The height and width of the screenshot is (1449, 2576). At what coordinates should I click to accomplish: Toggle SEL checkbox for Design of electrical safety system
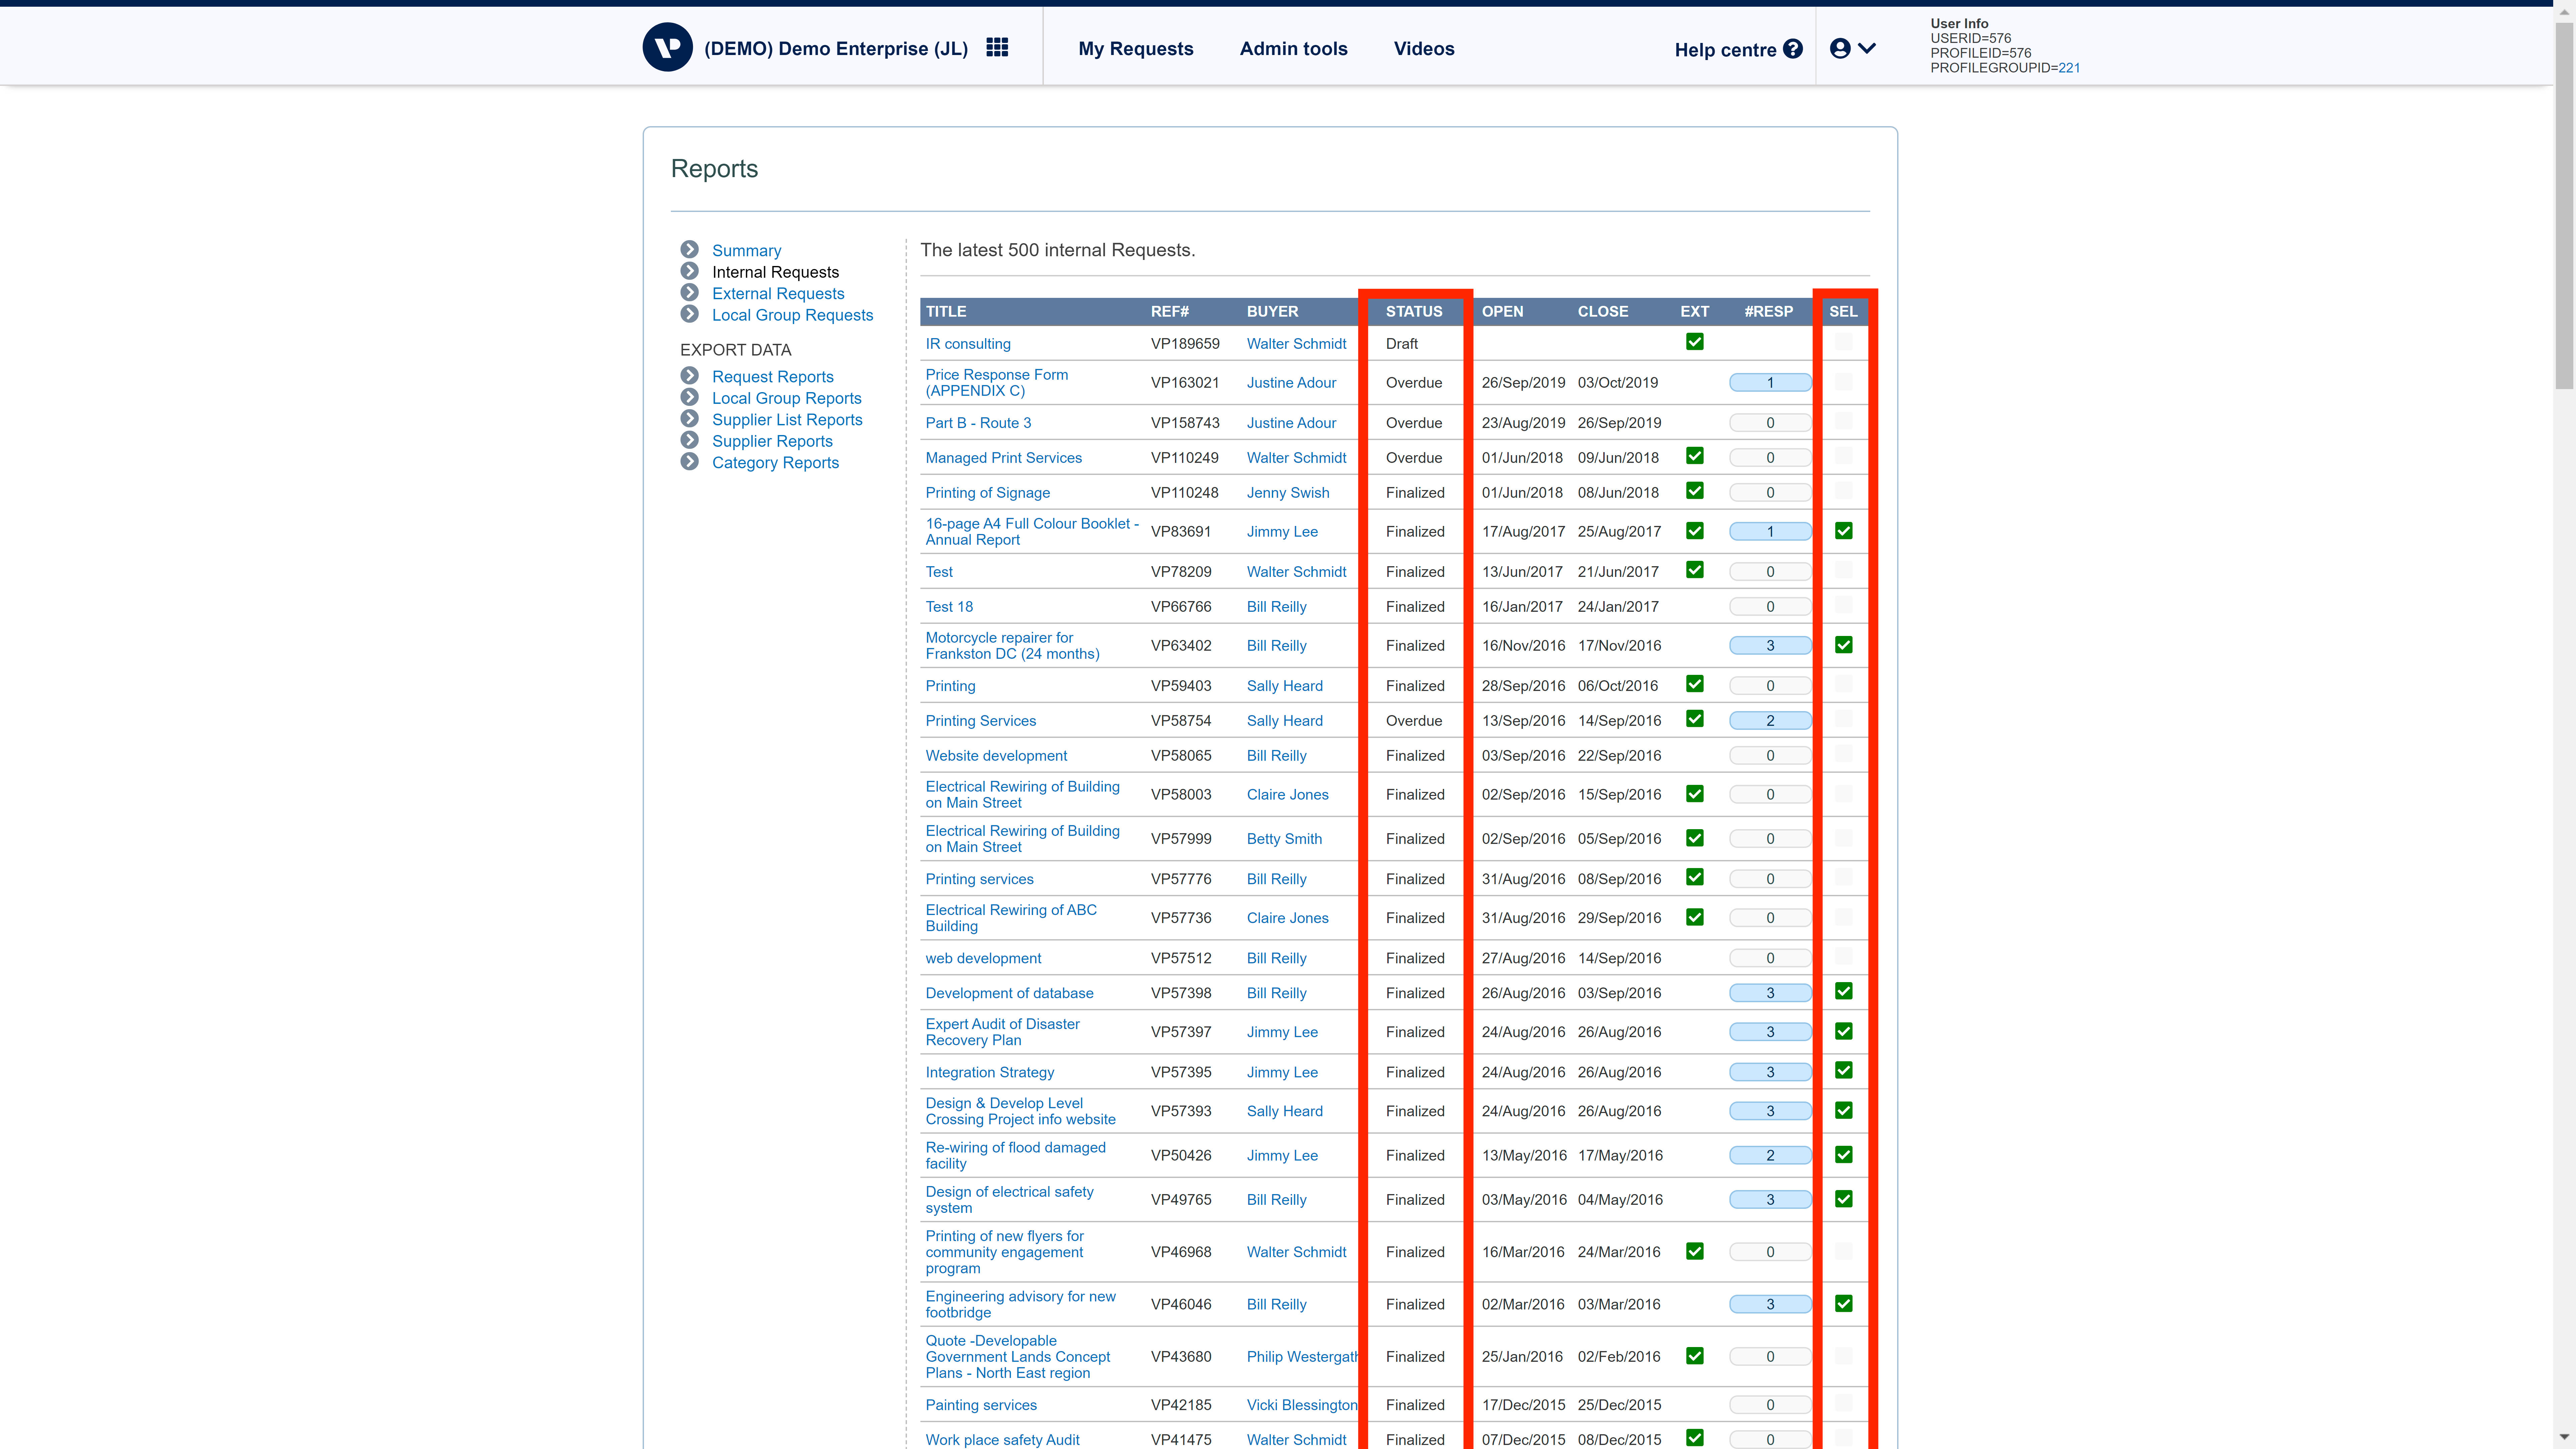[1844, 1199]
